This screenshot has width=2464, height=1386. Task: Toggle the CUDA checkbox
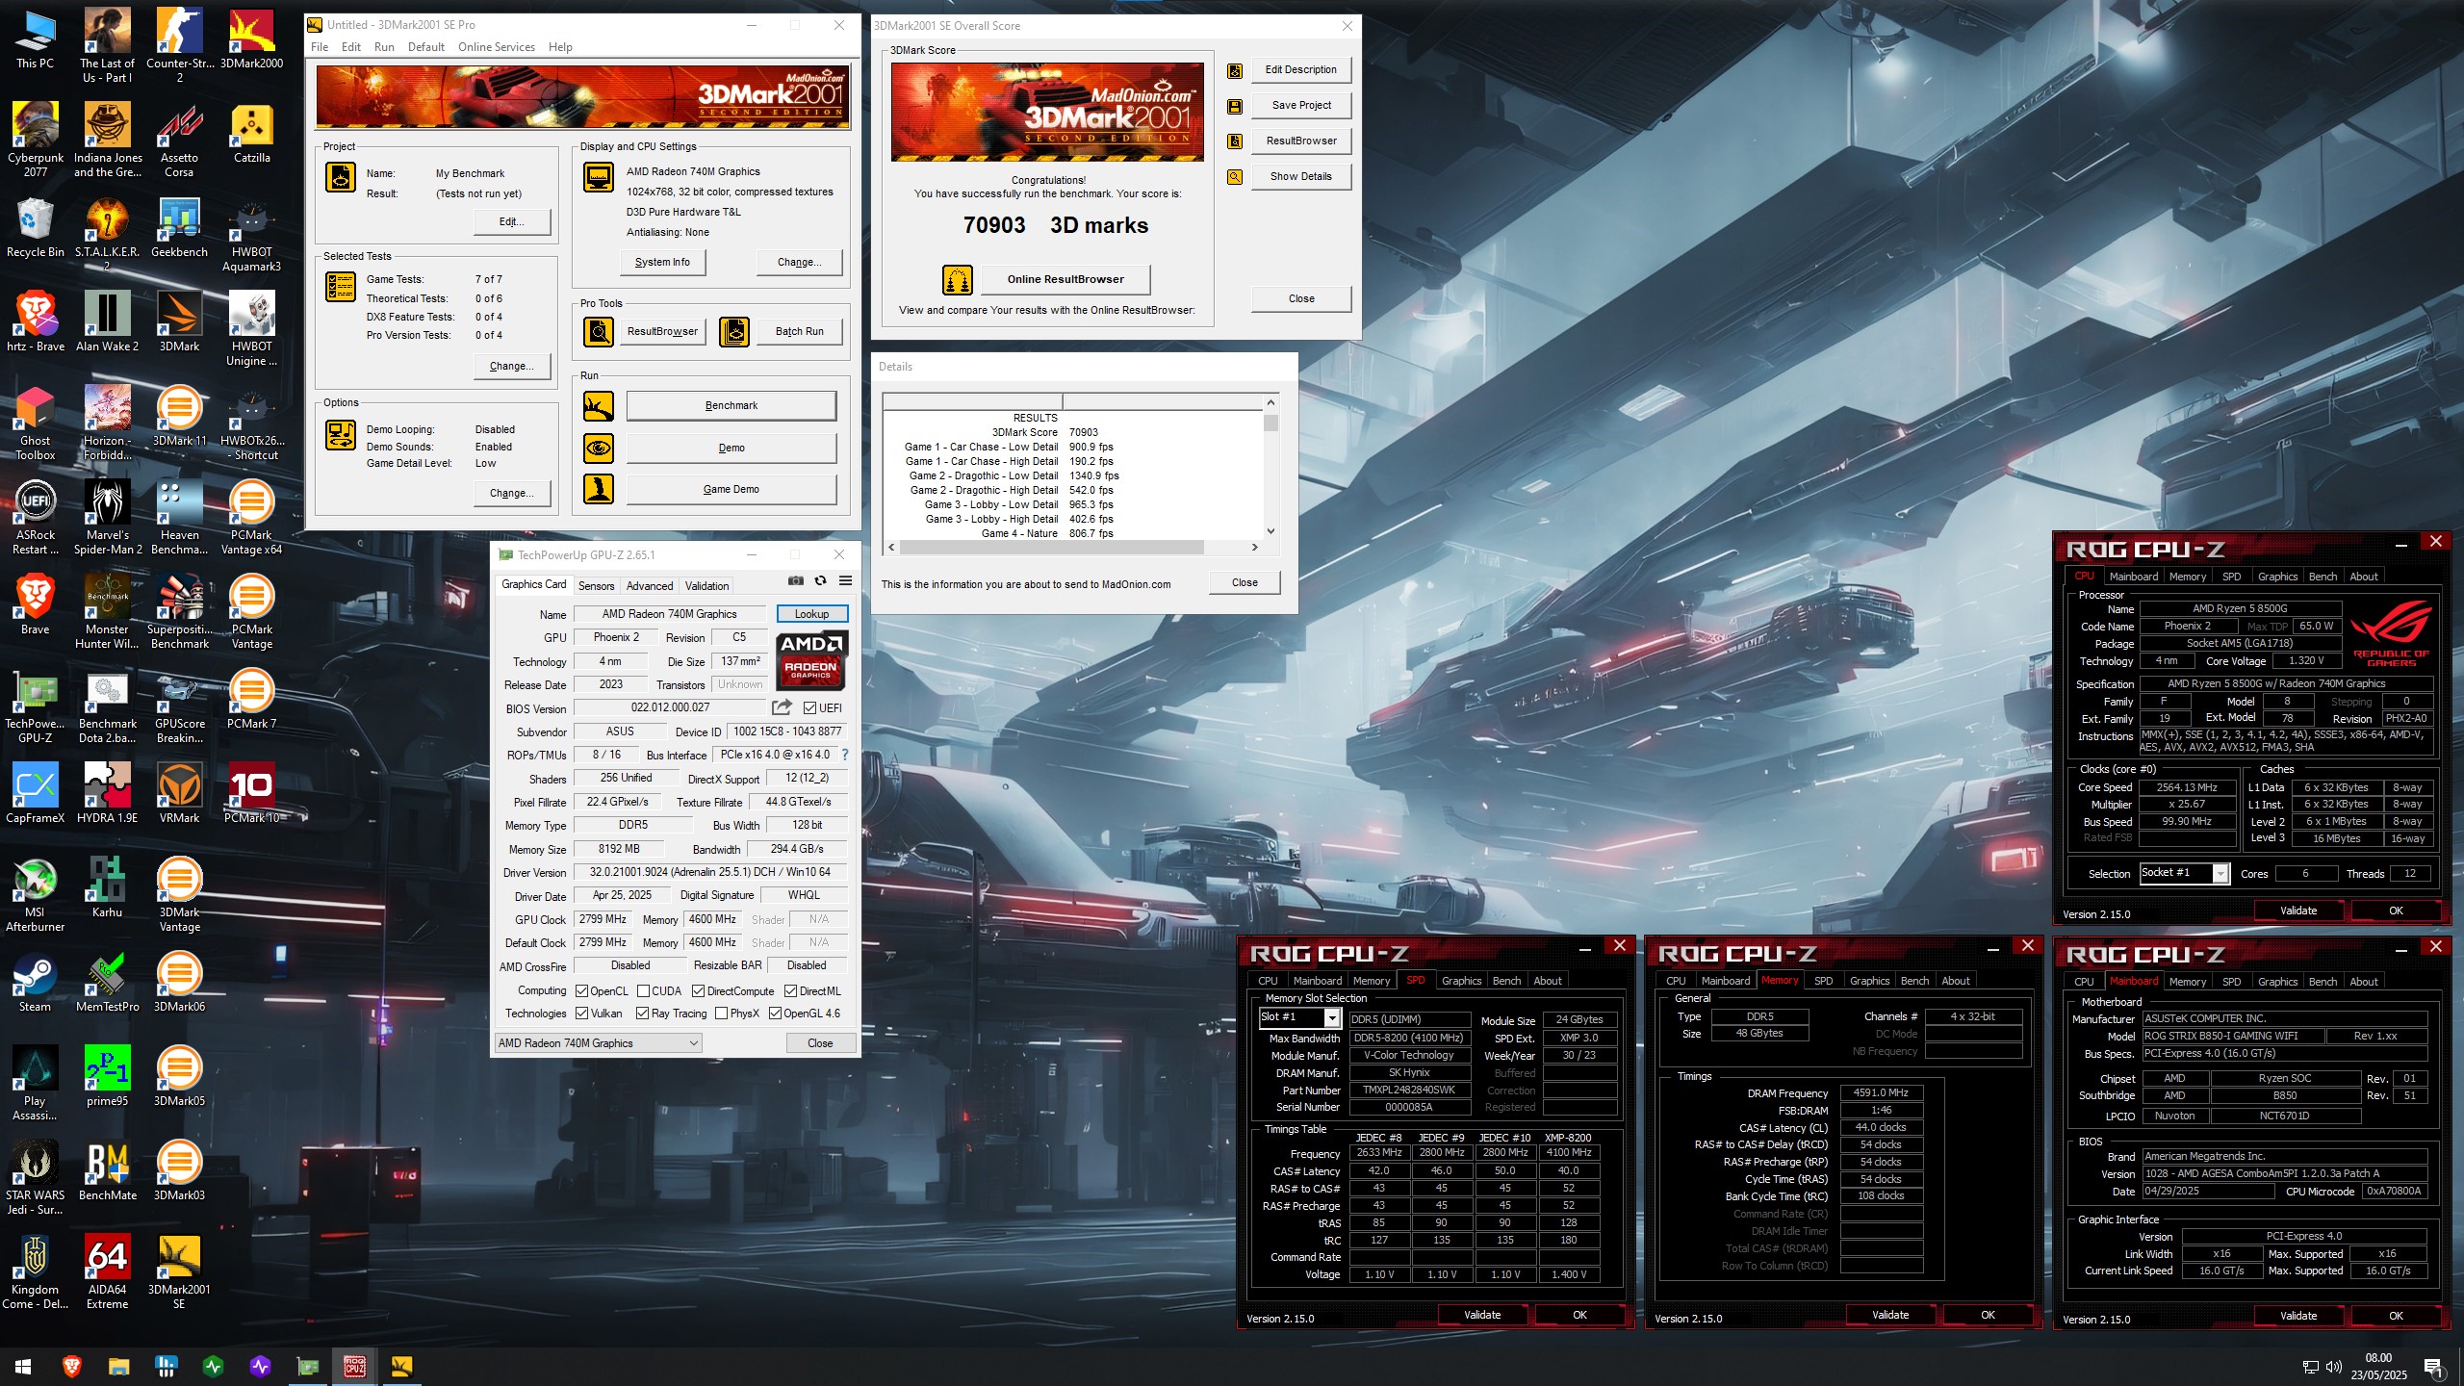click(x=643, y=991)
